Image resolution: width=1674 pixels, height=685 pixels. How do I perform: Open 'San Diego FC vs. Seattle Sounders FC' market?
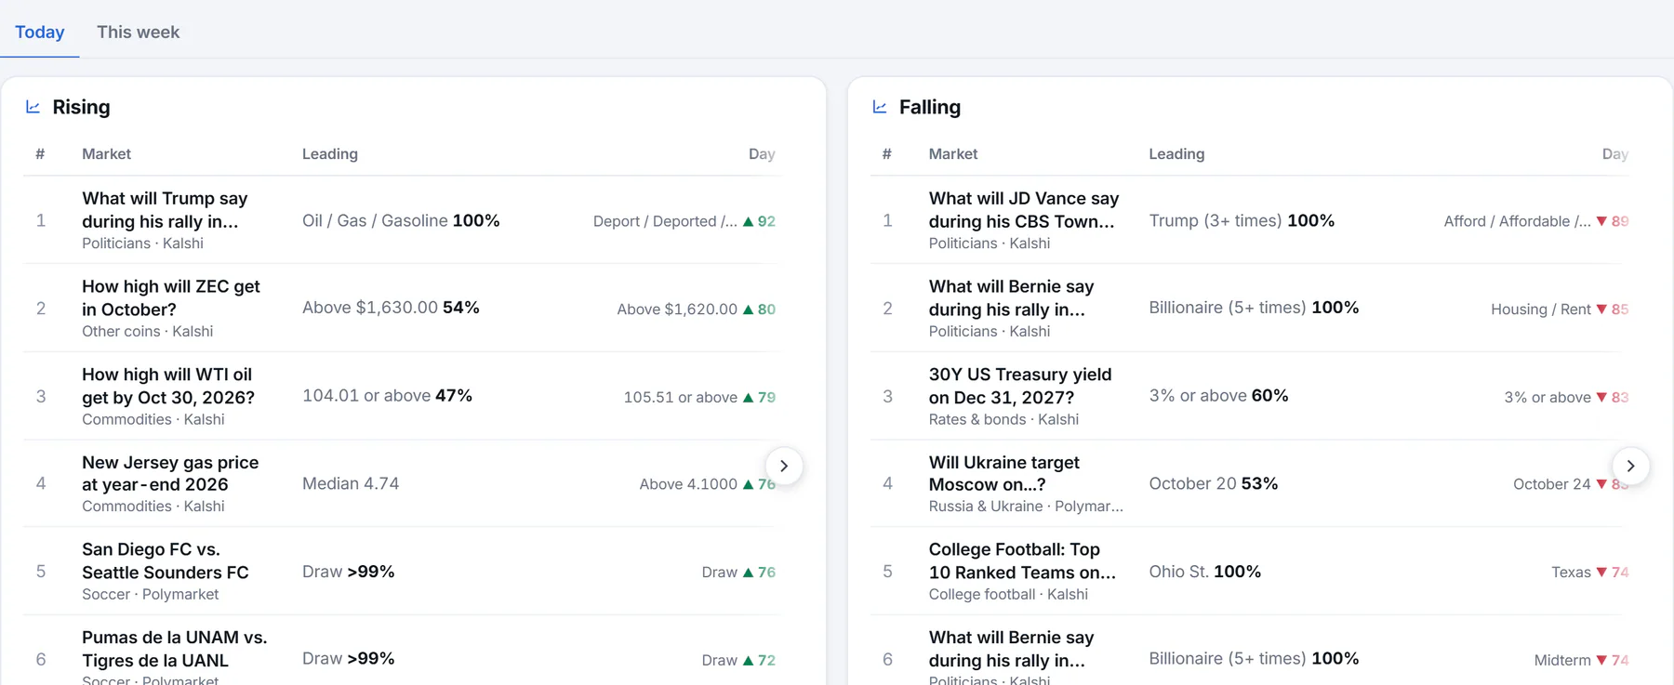[166, 560]
